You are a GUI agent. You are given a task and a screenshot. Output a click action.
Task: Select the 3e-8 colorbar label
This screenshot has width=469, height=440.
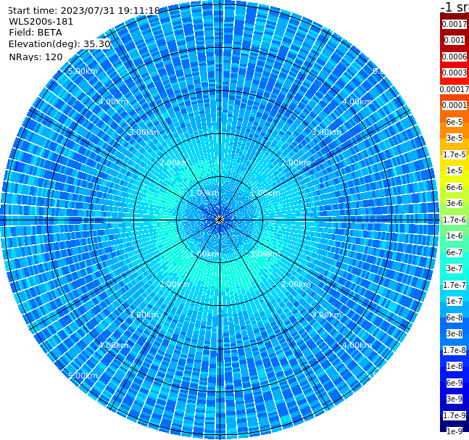tap(455, 334)
